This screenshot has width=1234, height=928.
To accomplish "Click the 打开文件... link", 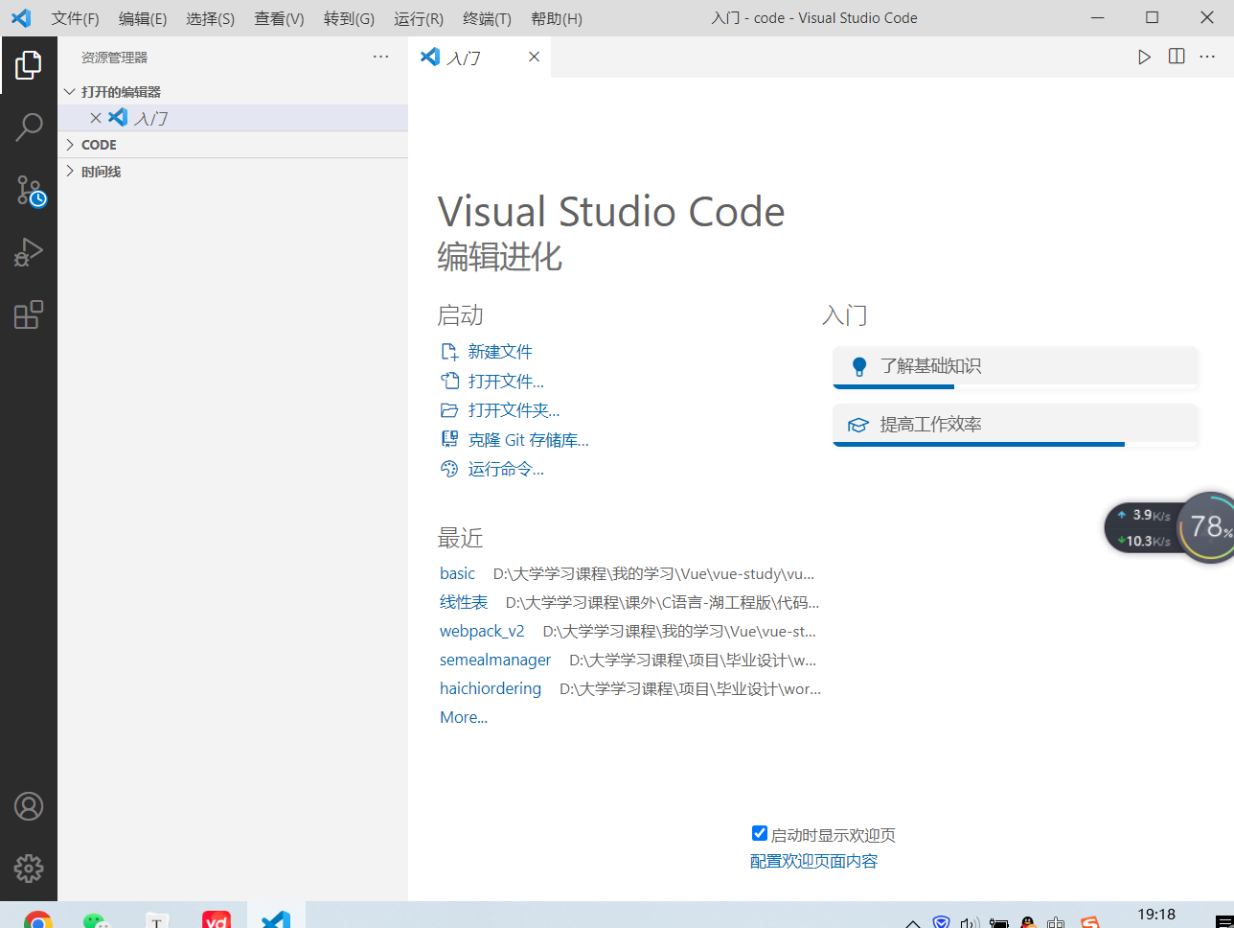I will 506,382.
